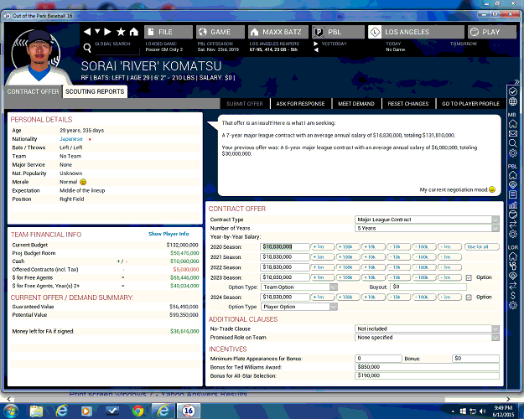Viewport: 524px width, 419px height.
Task: Open the Team Option type dropdown
Action: 298,287
